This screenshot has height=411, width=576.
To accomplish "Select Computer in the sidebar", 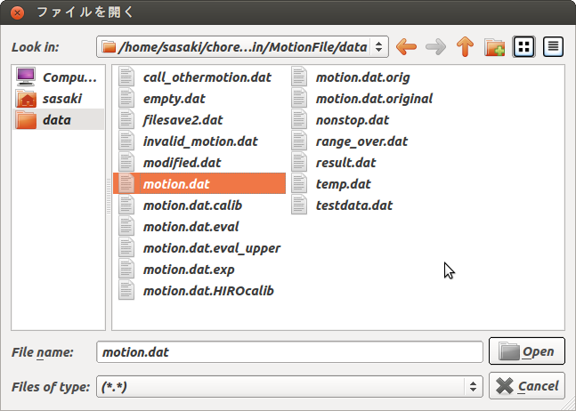I will tap(58, 77).
